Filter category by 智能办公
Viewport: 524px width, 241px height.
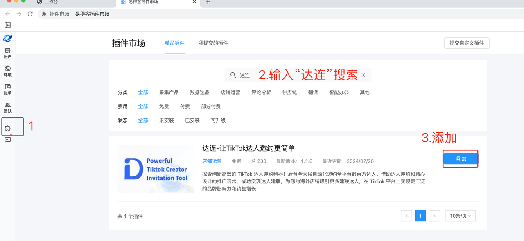click(339, 93)
